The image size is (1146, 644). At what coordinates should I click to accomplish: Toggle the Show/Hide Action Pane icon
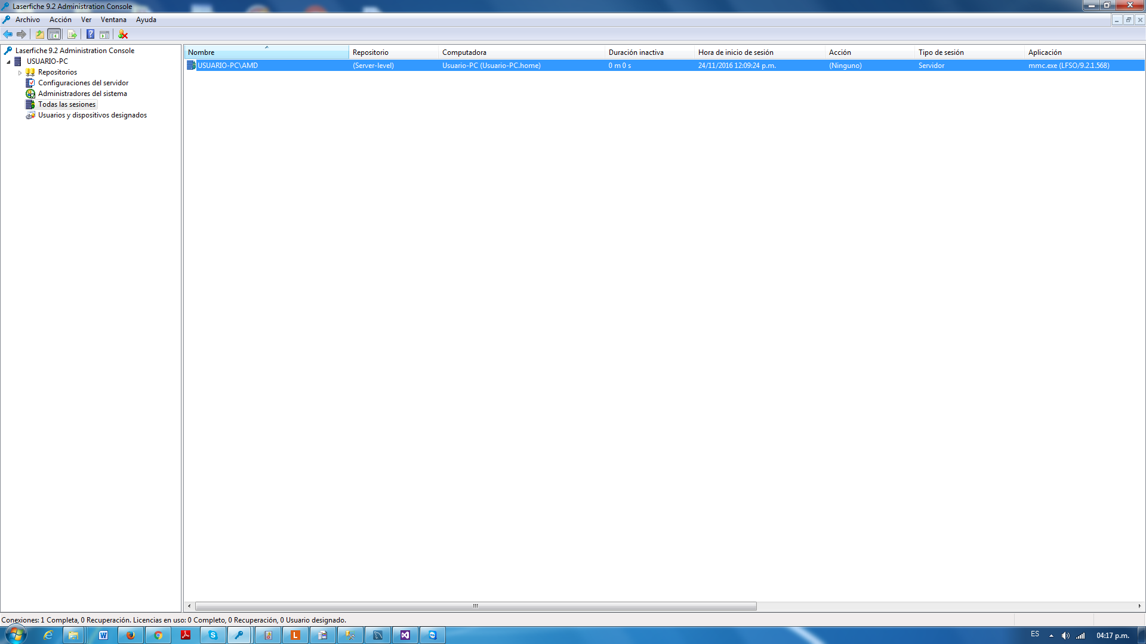tap(104, 35)
